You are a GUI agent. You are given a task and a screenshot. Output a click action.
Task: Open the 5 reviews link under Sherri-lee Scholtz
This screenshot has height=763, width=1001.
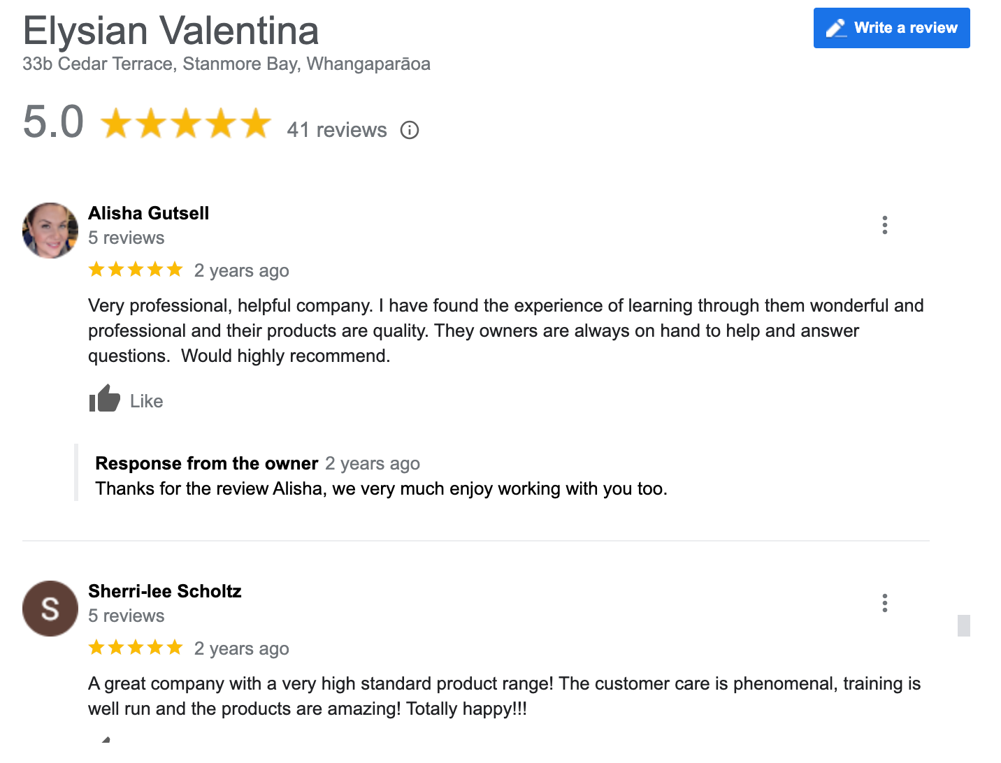[127, 616]
